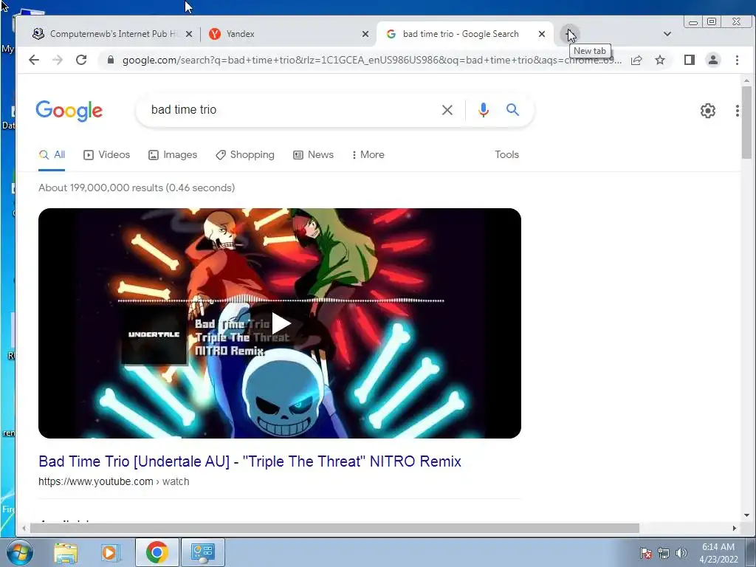756x567 pixels.
Task: Click the scrollbar up arrow
Action: 746,80
